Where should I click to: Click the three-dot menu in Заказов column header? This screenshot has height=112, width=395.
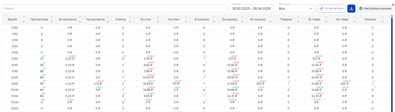pos(382,17)
